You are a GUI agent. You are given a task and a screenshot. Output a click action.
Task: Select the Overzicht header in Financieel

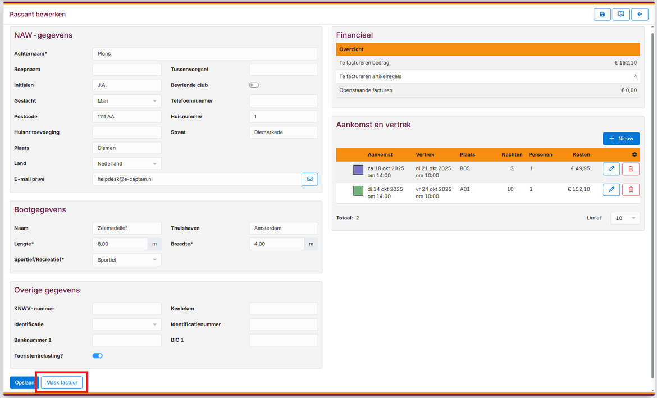(488, 49)
